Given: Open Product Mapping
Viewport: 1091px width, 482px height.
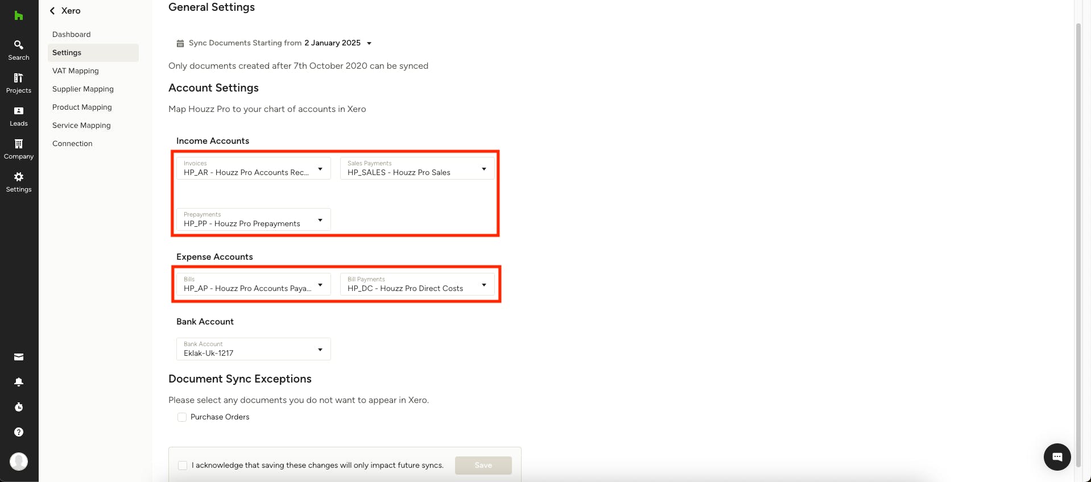Looking at the screenshot, I should point(93,107).
